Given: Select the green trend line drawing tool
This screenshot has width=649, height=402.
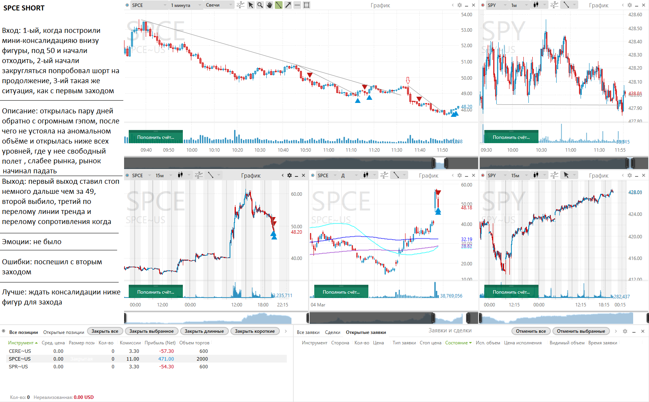Looking at the screenshot, I should [x=279, y=5].
